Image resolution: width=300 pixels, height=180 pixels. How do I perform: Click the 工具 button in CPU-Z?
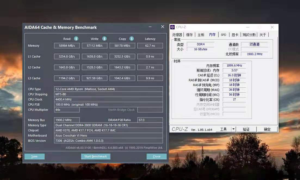[224, 129]
